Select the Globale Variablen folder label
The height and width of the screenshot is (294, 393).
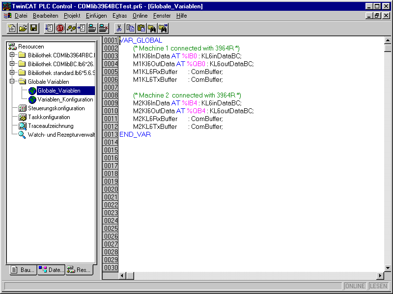point(48,82)
